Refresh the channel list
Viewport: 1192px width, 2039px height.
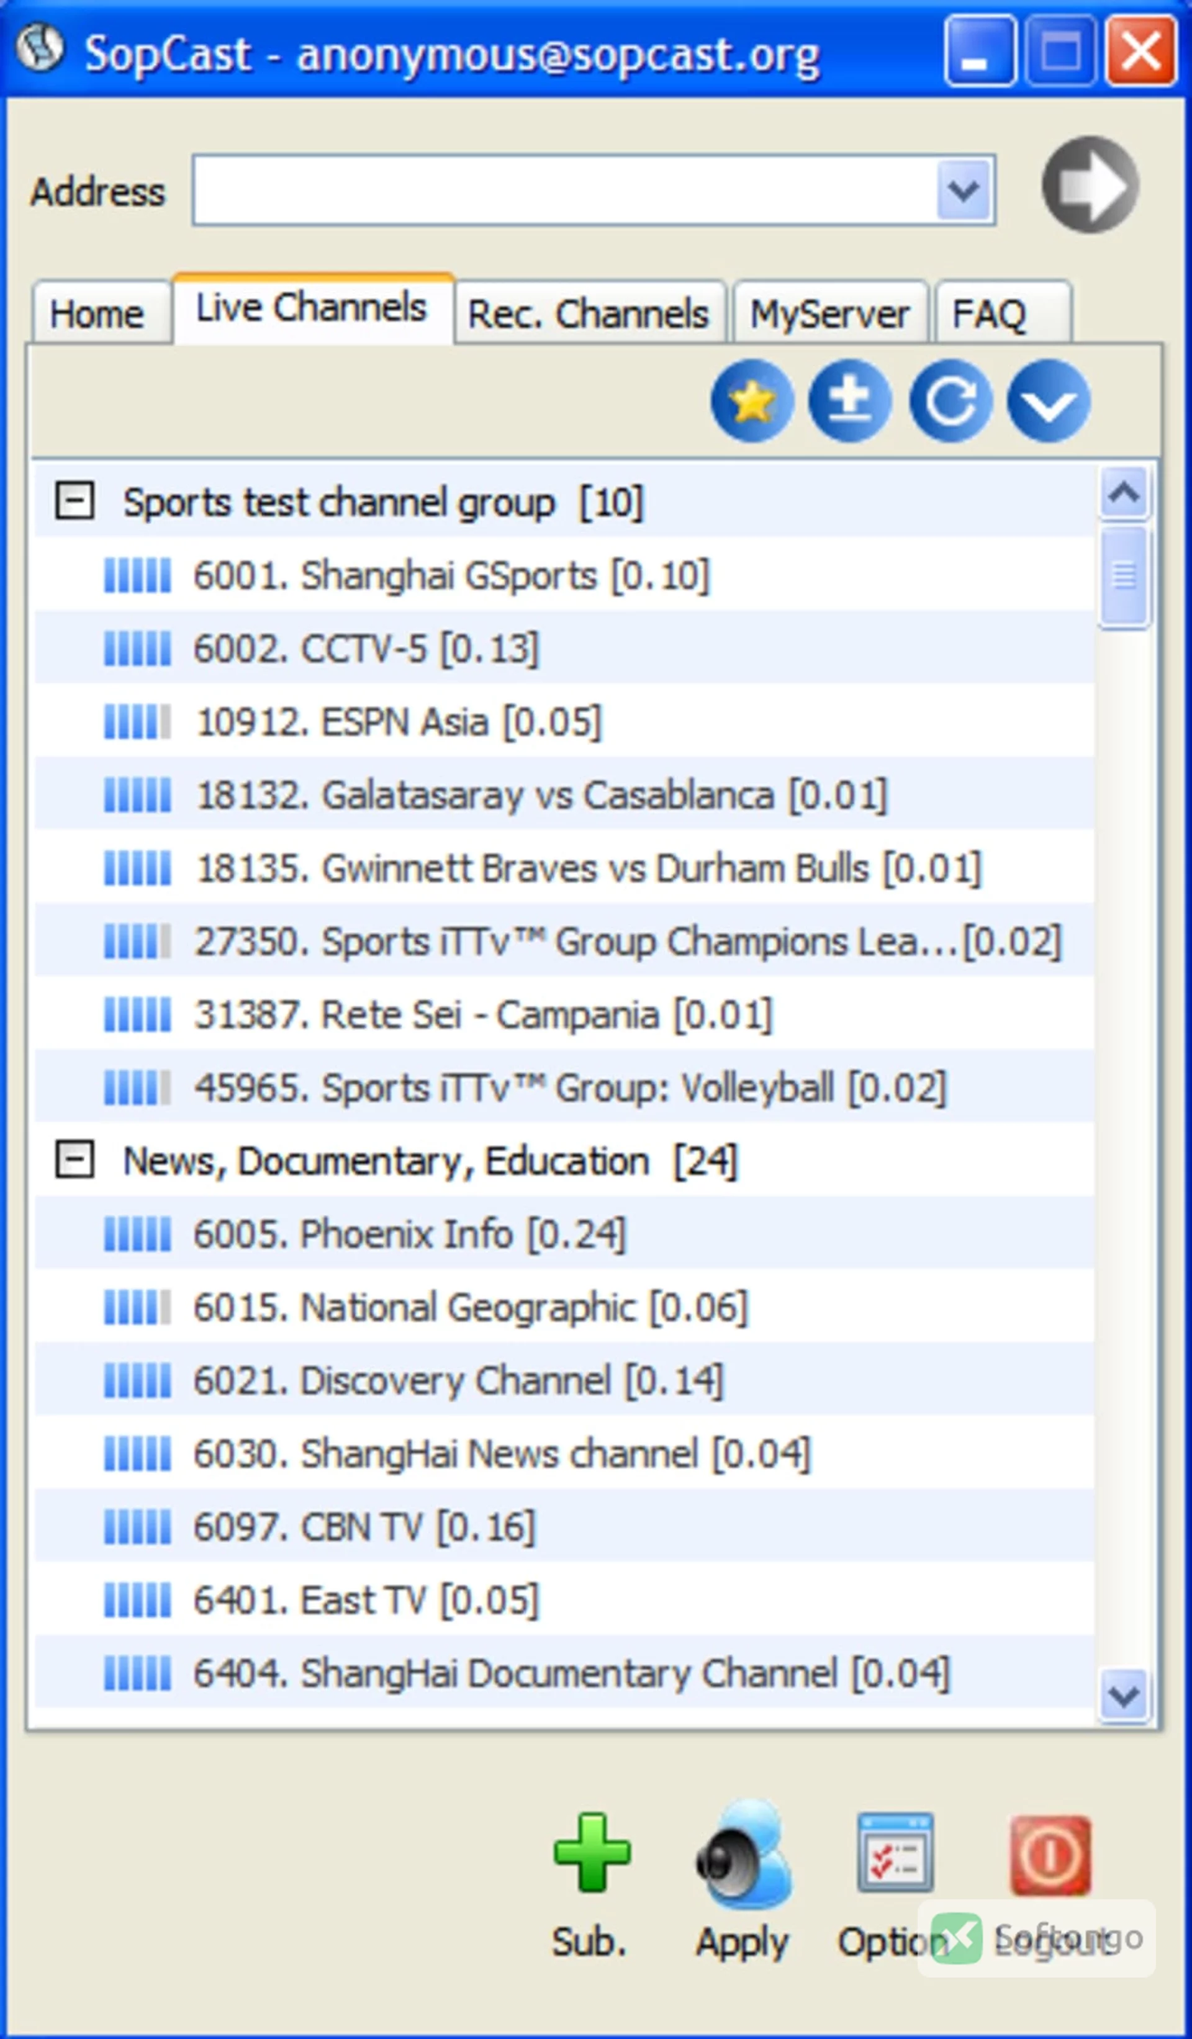[x=950, y=400]
